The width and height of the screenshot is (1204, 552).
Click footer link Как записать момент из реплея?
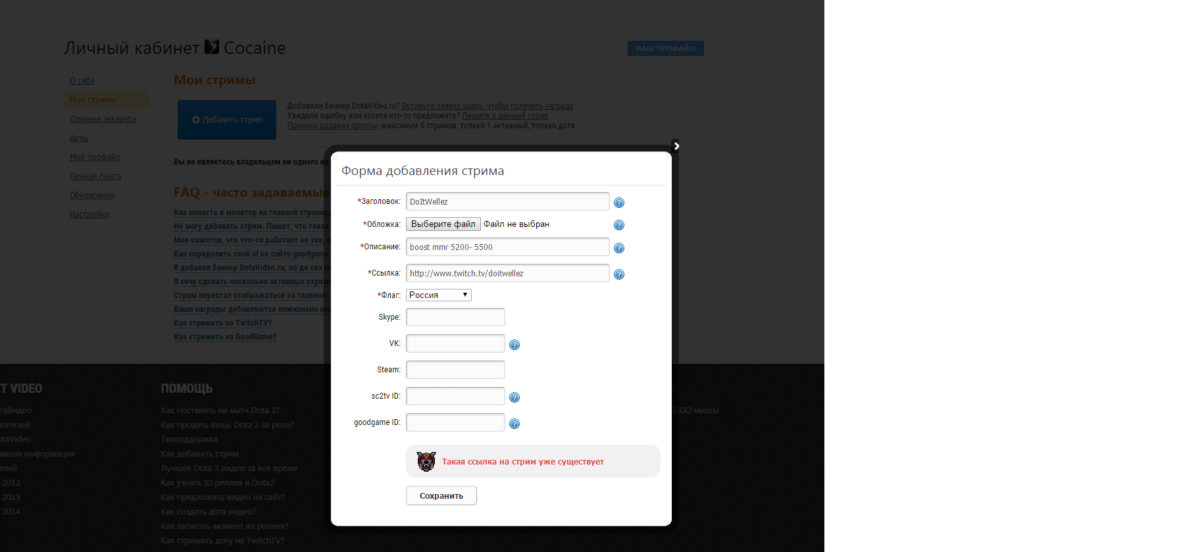tap(224, 526)
